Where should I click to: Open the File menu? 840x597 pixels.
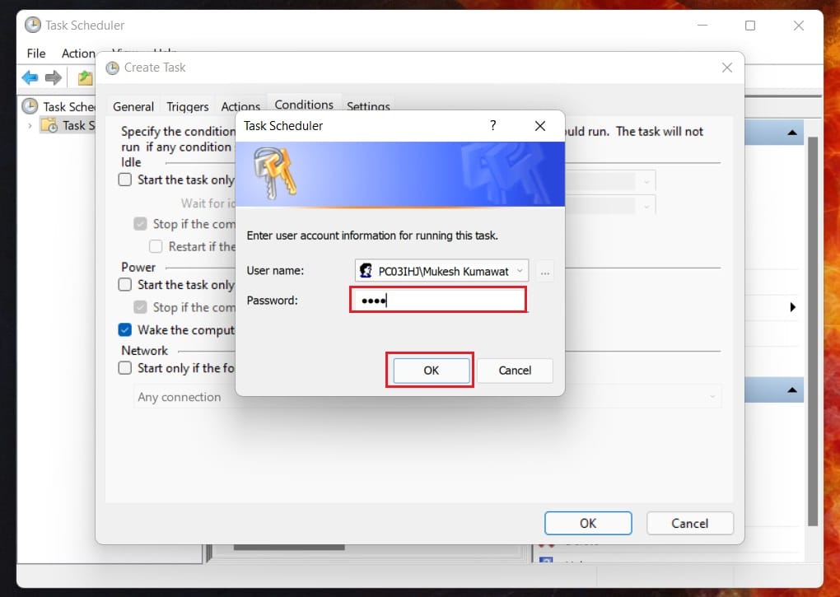(x=36, y=54)
